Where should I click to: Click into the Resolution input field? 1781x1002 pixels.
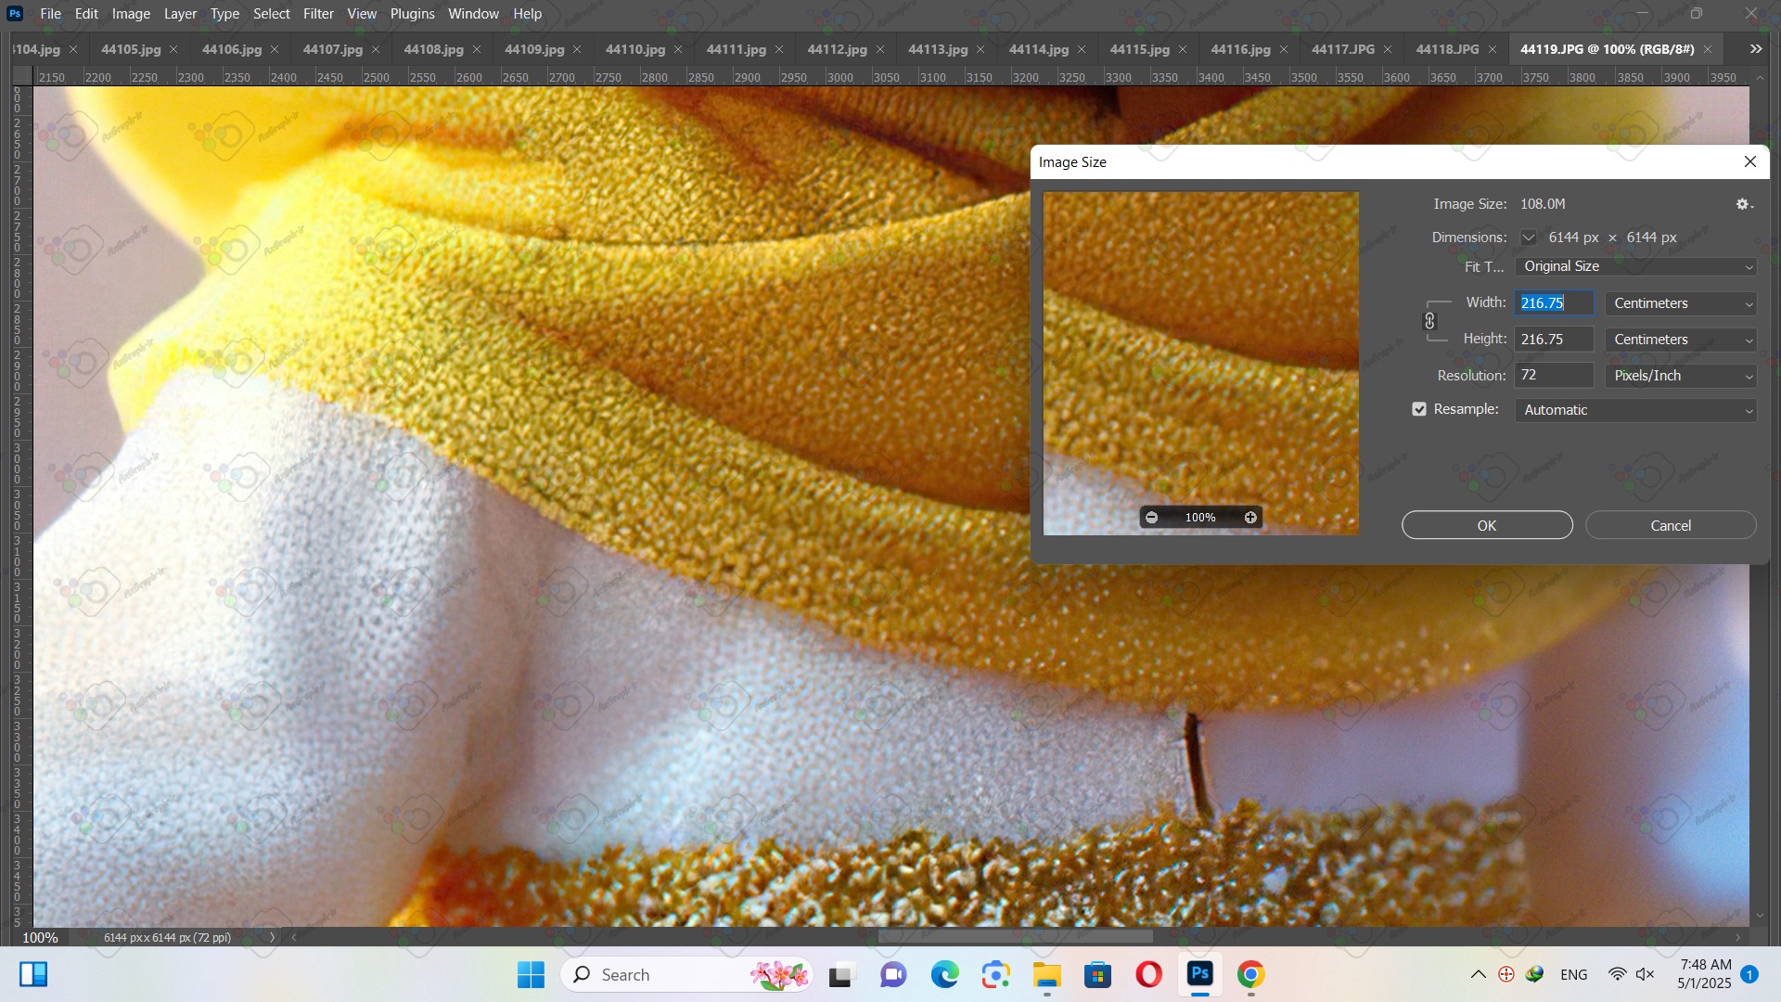[1554, 376]
